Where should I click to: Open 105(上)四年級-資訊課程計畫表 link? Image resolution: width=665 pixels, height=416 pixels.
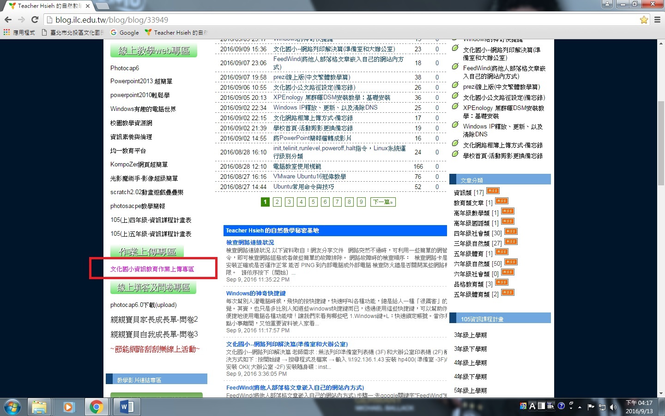pos(151,220)
